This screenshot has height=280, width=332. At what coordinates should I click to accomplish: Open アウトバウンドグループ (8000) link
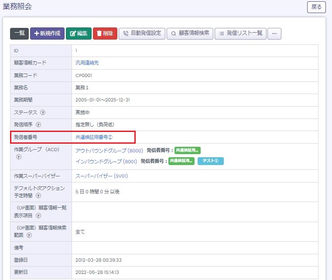[x=109, y=151]
